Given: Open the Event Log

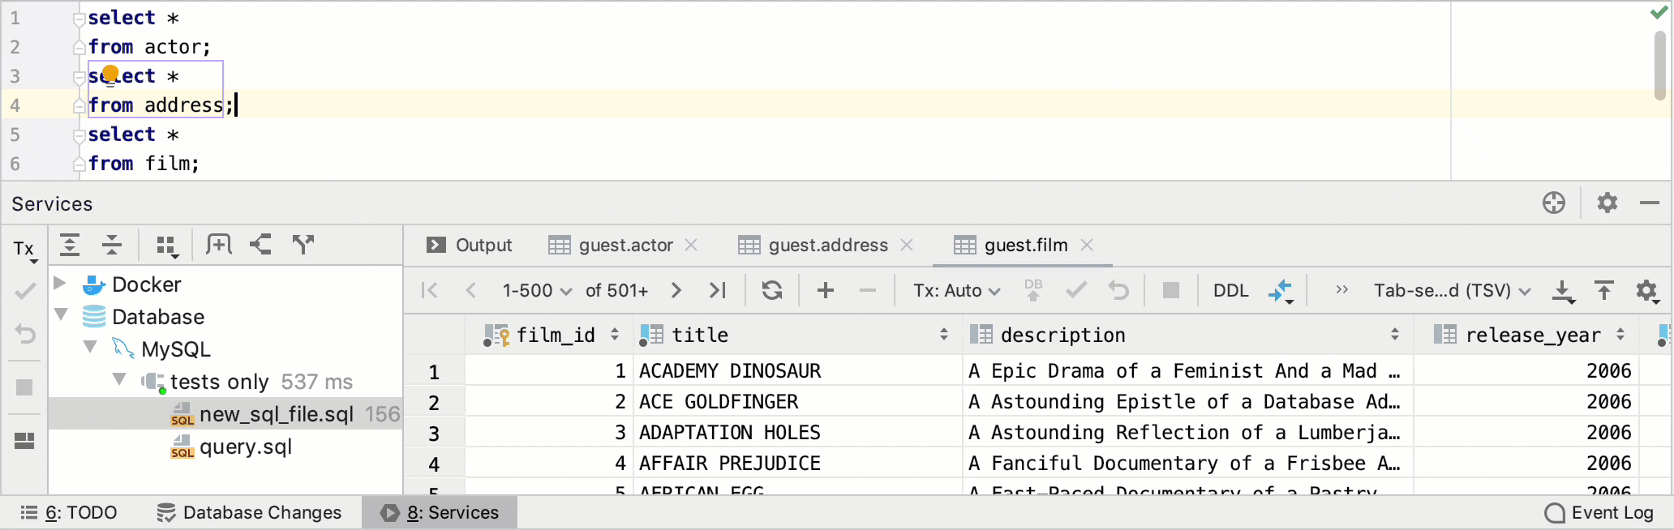Looking at the screenshot, I should pyautogui.click(x=1599, y=513).
